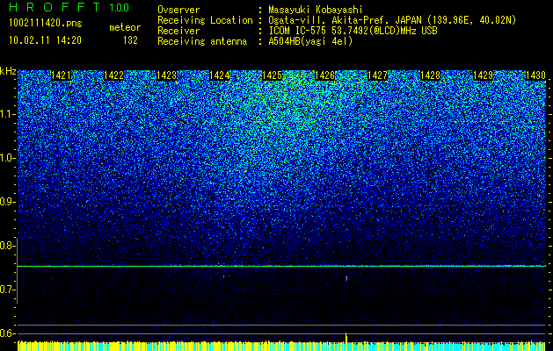Click the Receiver ICOM IC-575 value
Viewport: 553px width, 351px height.
click(x=353, y=31)
